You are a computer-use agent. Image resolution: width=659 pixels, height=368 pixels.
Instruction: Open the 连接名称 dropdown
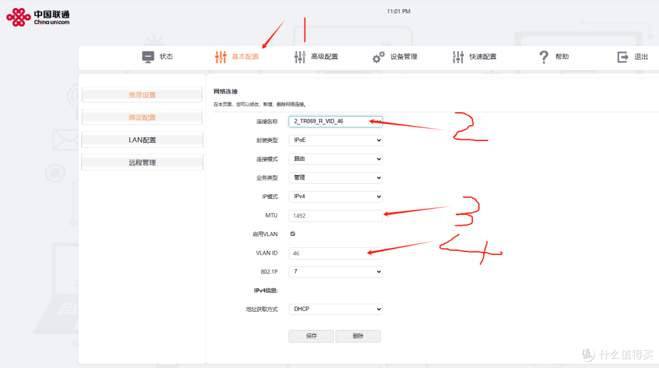[336, 121]
